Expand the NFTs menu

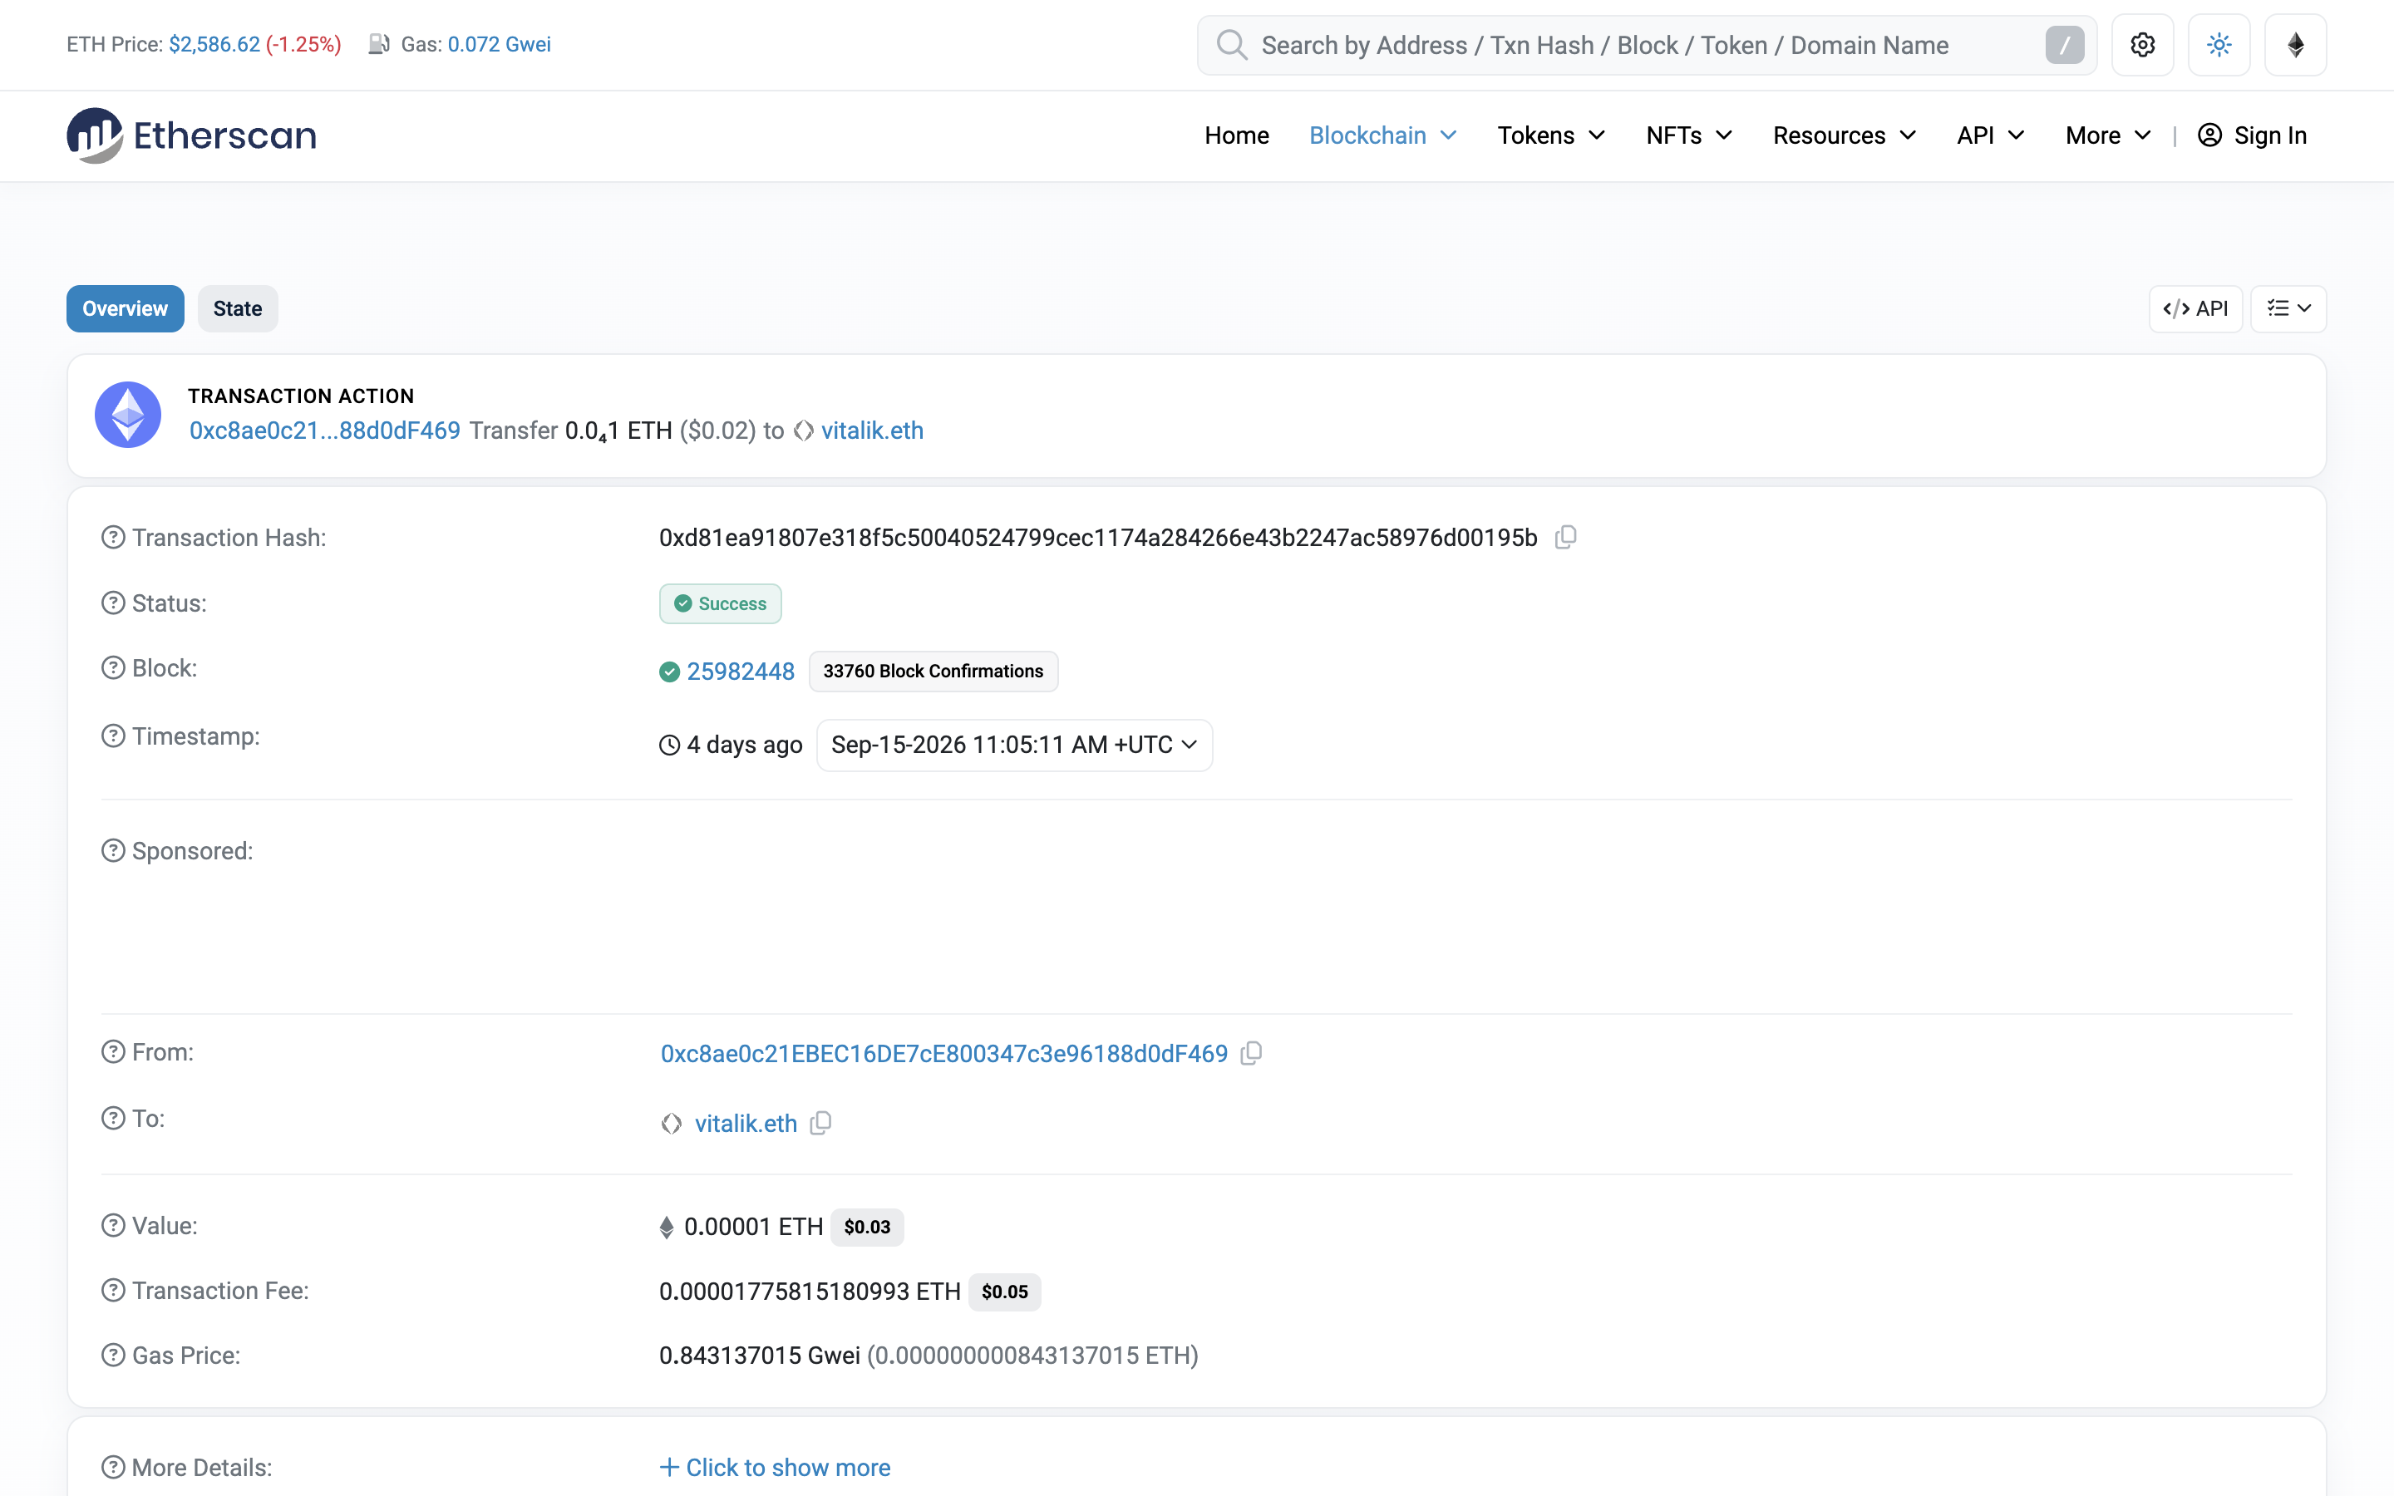pos(1688,135)
